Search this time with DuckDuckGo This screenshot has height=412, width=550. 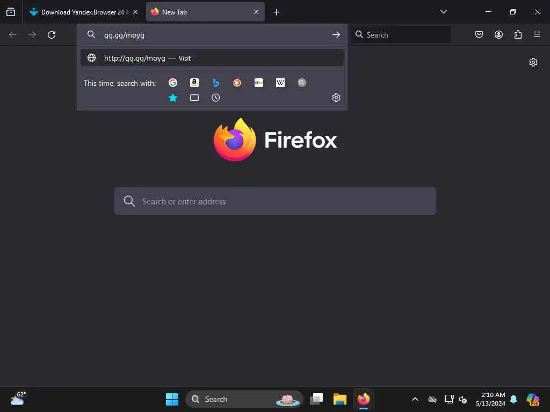tap(237, 83)
